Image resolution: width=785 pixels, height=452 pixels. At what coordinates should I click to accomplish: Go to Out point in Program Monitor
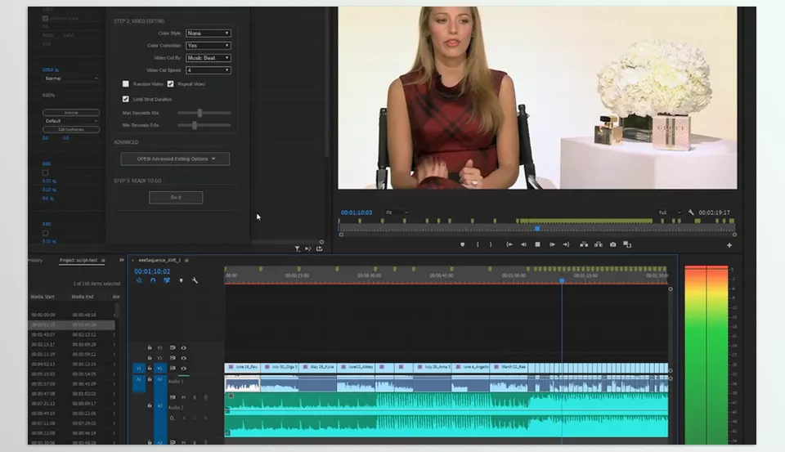tap(566, 244)
